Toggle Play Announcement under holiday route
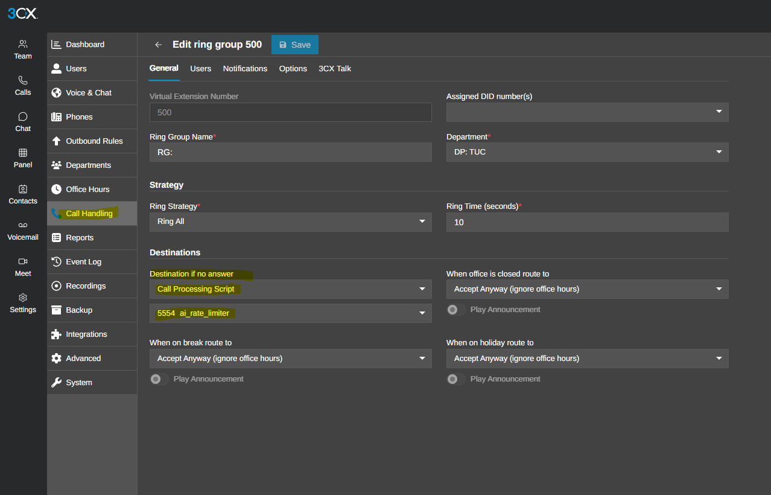The height and width of the screenshot is (495, 771). point(456,379)
